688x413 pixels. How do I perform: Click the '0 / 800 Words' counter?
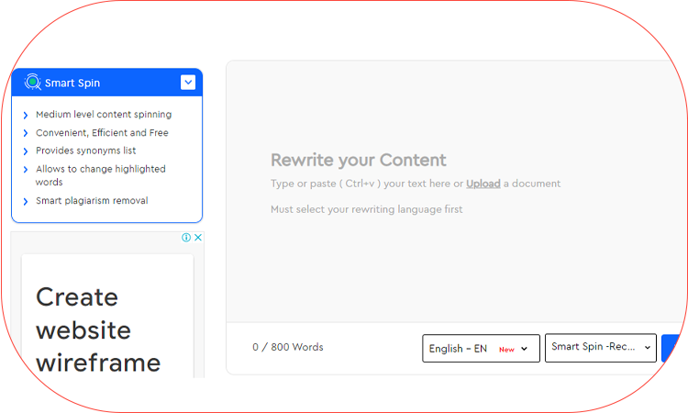[x=288, y=347]
